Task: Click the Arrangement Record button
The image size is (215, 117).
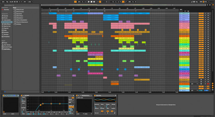Action: pyautogui.click(x=94, y=2)
